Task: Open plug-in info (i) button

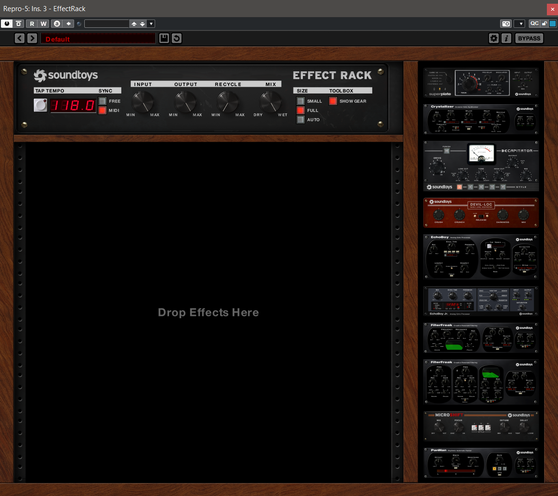Action: pos(506,38)
